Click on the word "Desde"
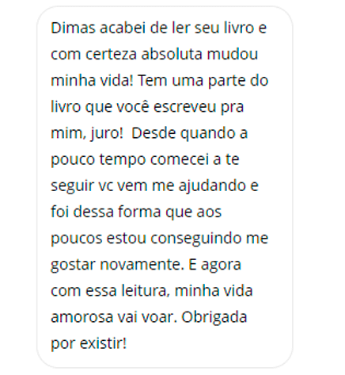345x375 pixels. click(154, 133)
